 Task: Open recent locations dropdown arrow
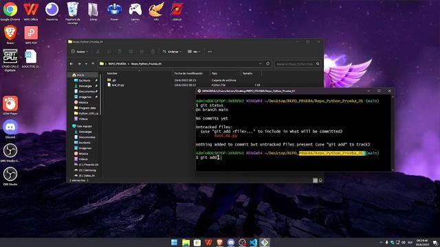click(x=86, y=64)
